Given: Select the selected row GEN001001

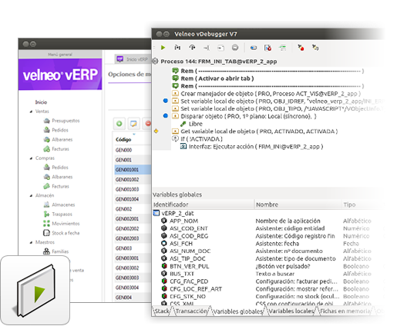Looking at the screenshot, I should [x=133, y=170].
